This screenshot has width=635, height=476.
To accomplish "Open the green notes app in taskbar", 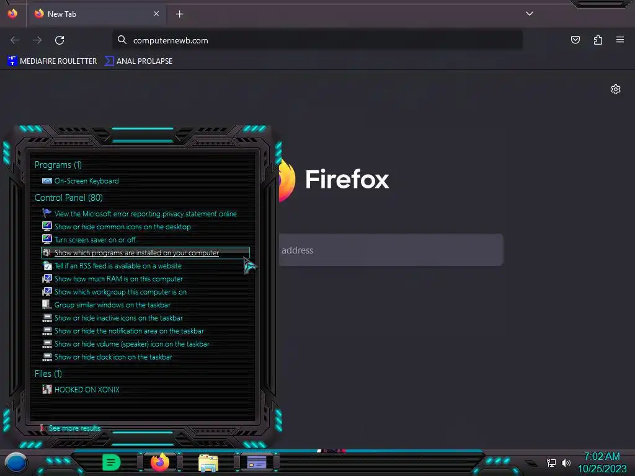I will (x=112, y=462).
